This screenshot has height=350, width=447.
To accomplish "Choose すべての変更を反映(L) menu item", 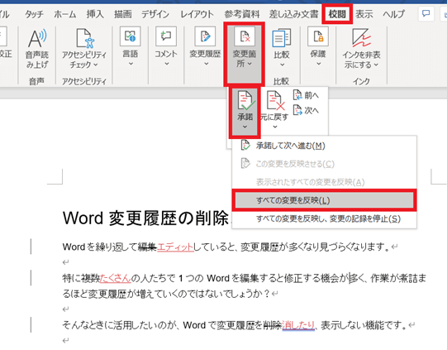I will coord(325,200).
